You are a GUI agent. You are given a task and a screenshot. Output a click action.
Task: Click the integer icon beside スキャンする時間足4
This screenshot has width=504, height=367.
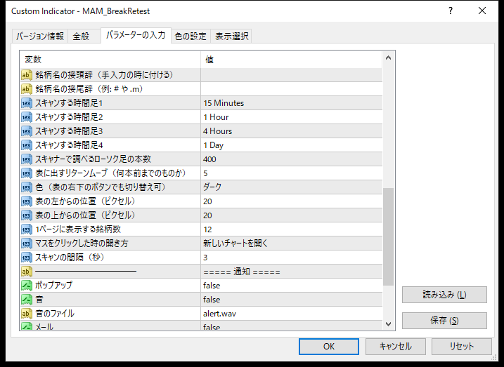[x=27, y=145]
